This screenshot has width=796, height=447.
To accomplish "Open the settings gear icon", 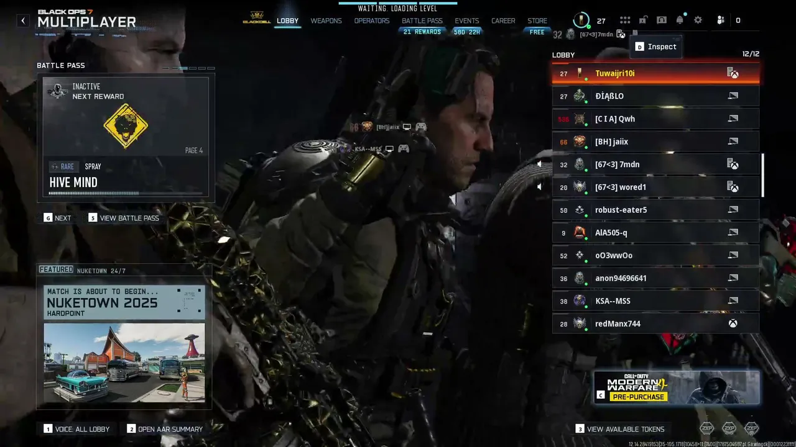I will tap(698, 20).
